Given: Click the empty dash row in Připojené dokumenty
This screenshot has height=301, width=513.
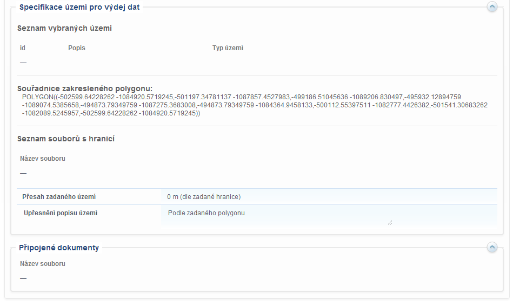Looking at the screenshot, I should tap(23, 278).
